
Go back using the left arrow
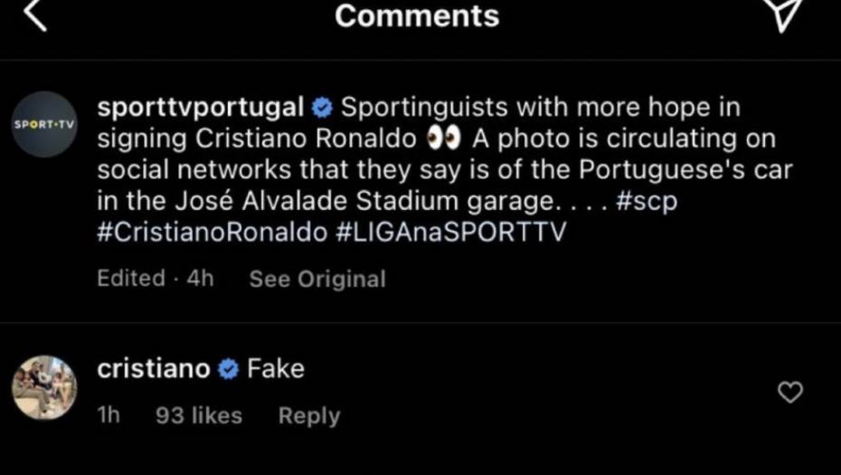[34, 15]
